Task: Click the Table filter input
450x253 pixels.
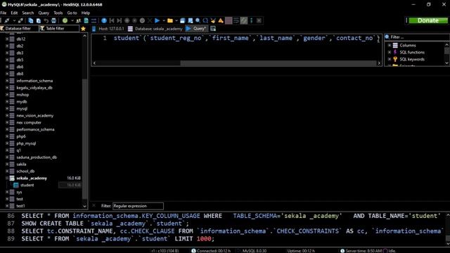Action: tap(59, 28)
